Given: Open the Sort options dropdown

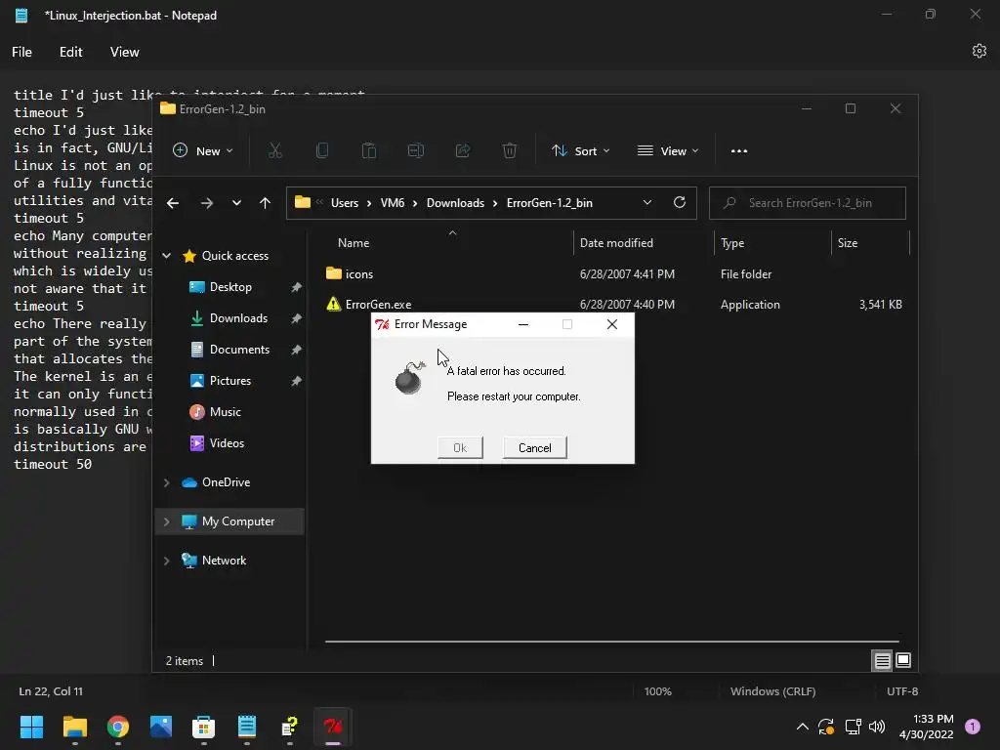Looking at the screenshot, I should click(x=580, y=151).
